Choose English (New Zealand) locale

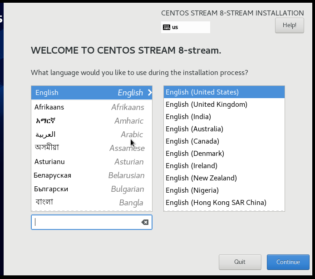coord(224,178)
